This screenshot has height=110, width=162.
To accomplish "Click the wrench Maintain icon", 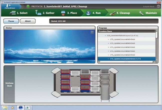I will pos(141,13).
